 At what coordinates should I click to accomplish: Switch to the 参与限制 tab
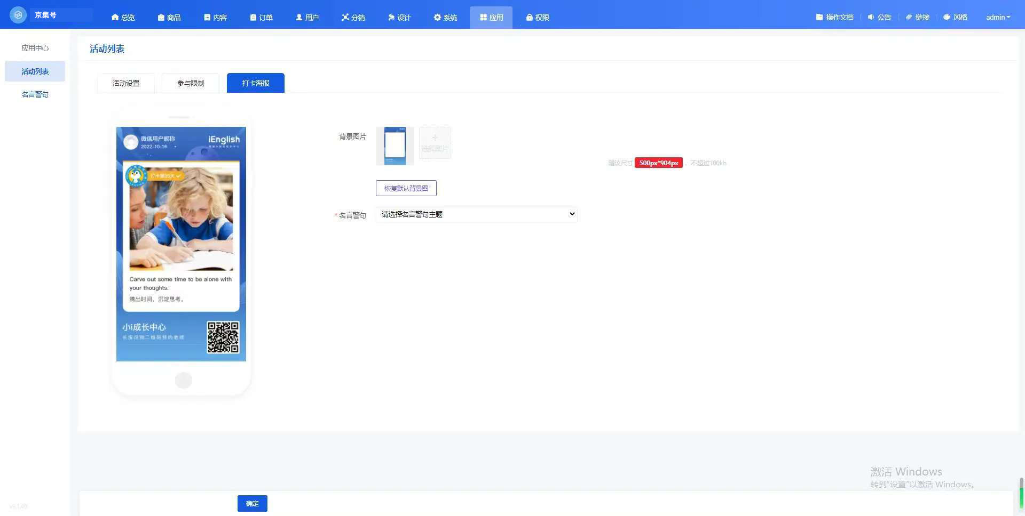pyautogui.click(x=191, y=83)
